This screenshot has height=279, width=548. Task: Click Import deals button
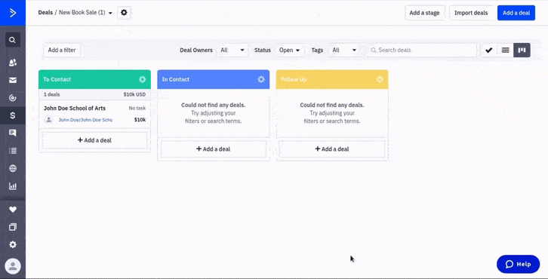click(x=471, y=13)
